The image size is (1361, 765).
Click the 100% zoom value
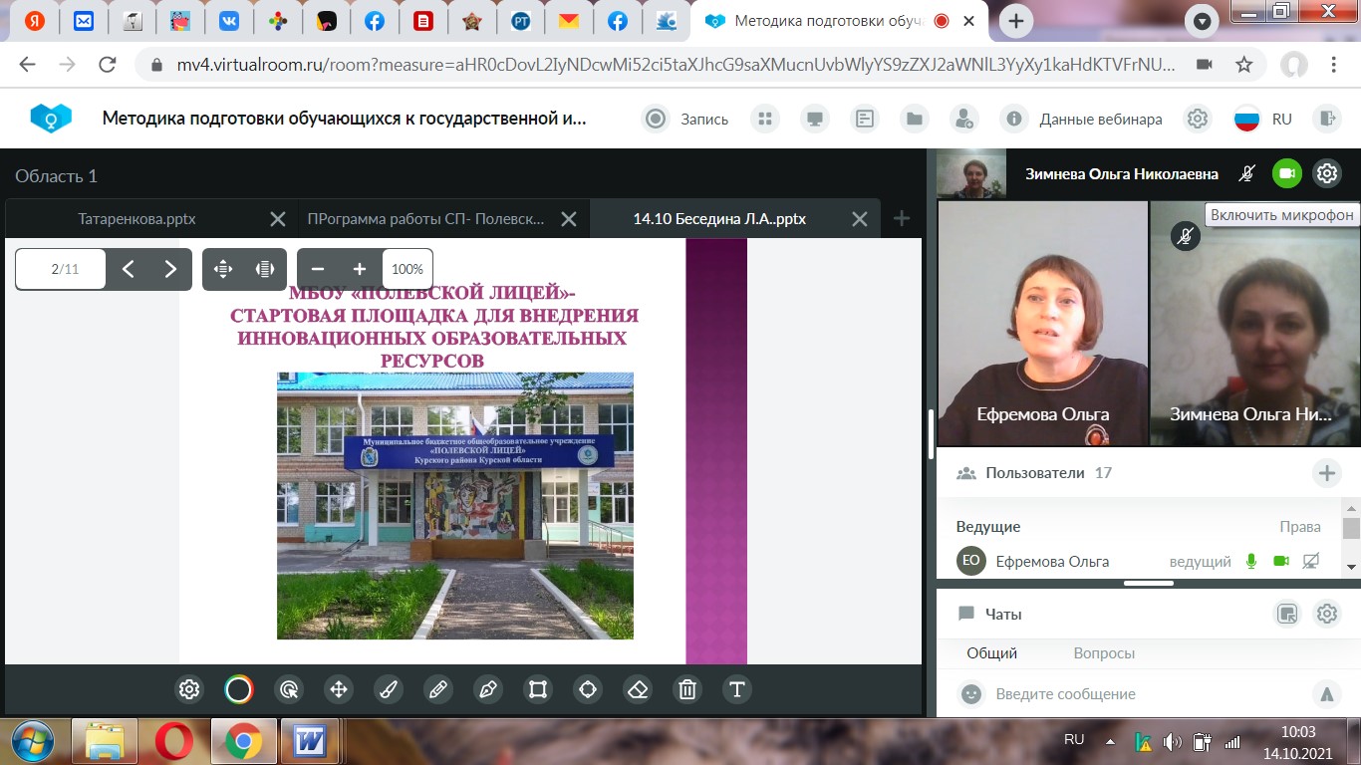point(408,269)
